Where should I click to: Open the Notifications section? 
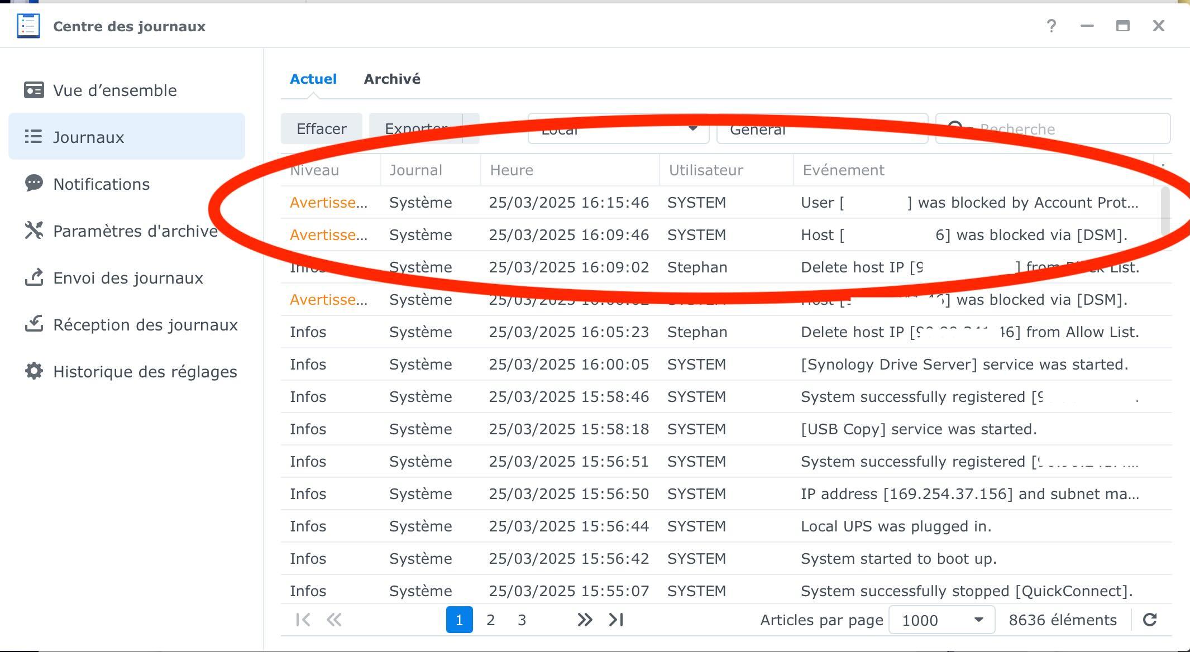click(101, 184)
